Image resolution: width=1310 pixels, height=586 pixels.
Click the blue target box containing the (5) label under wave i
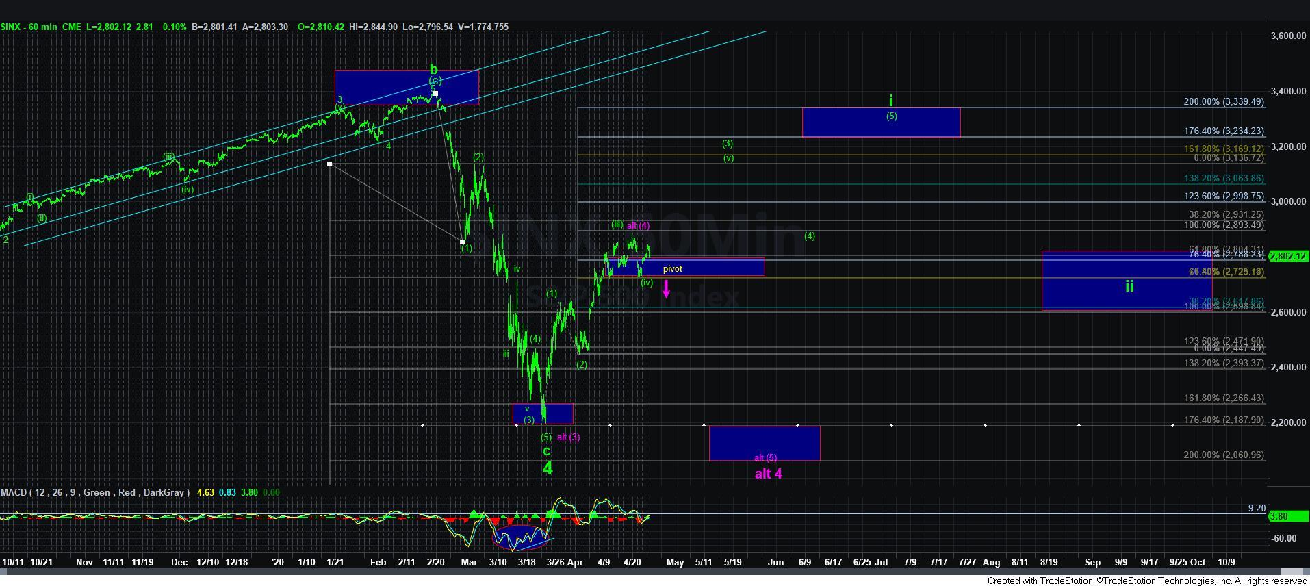click(881, 123)
